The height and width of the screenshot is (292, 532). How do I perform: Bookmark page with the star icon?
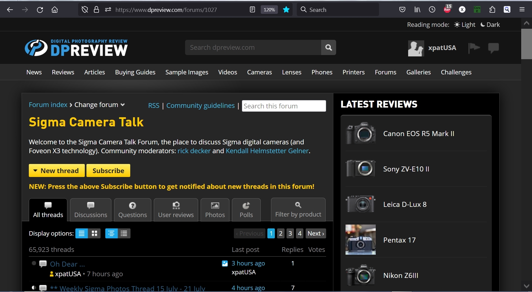(x=286, y=10)
